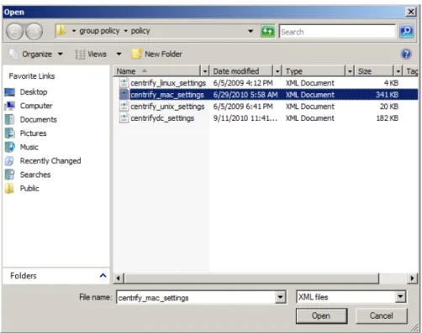The width and height of the screenshot is (422, 333).
Task: Open the Type column filter dropdown
Action: pyautogui.click(x=350, y=71)
